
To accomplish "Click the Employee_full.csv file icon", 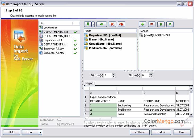I will coord(41,48).
